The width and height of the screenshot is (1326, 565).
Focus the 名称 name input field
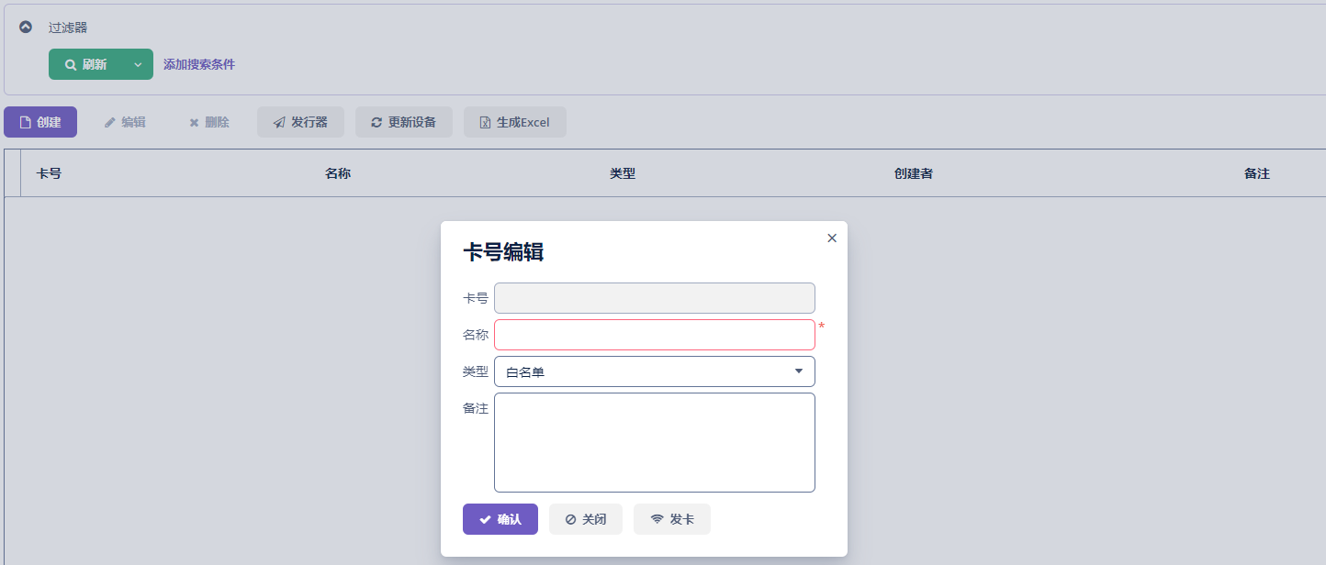coord(654,335)
